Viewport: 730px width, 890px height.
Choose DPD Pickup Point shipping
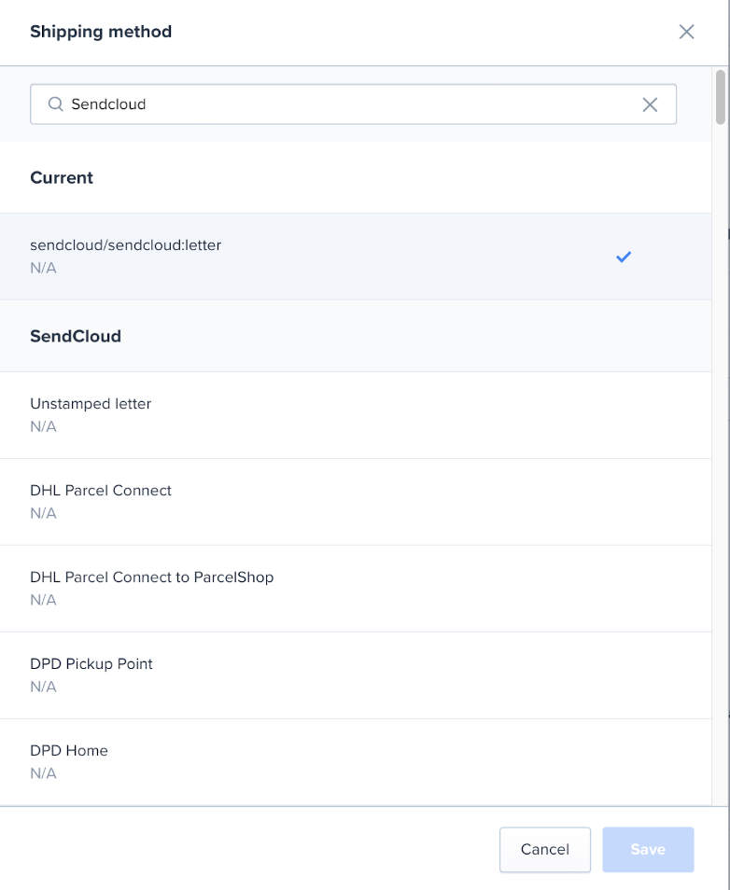tap(356, 675)
